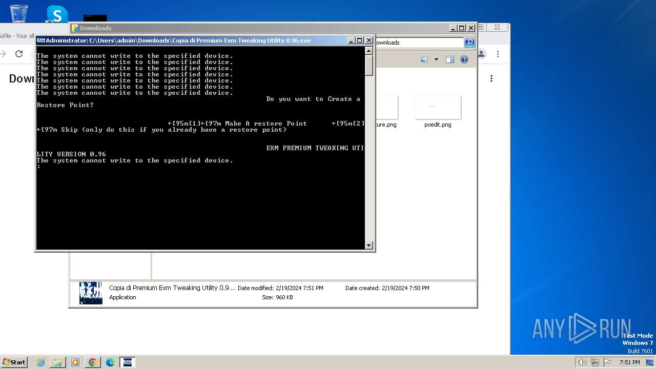Open Internet Explorer from taskbar
Viewport: 656px width, 369px height.
pyautogui.click(x=41, y=362)
